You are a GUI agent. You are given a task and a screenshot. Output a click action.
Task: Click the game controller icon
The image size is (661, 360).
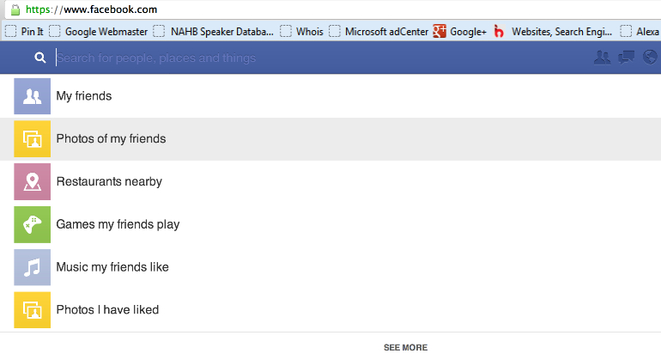[x=32, y=224]
